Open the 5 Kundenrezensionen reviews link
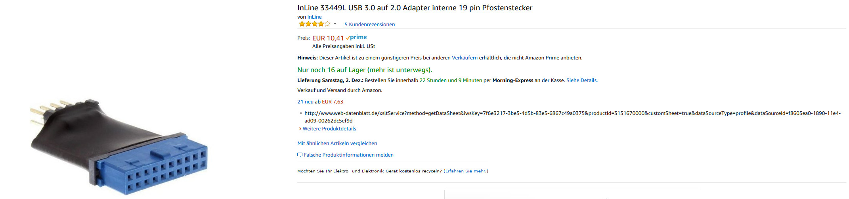 pos(369,25)
